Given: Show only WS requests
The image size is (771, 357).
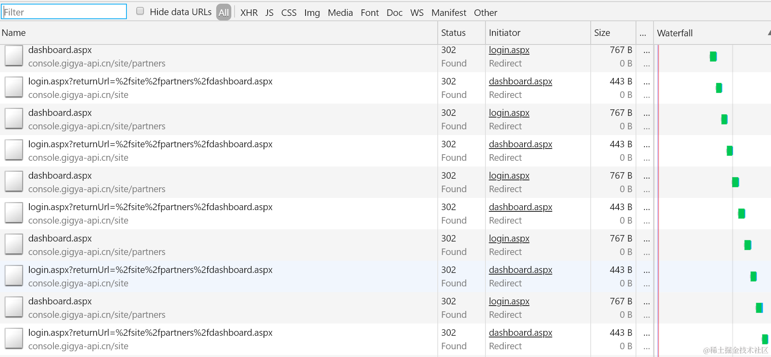Looking at the screenshot, I should pos(417,13).
